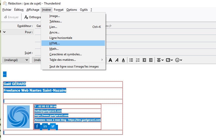Screen dimensions: 216x140
Task: Apply underline formatting
Action: (x=123, y=60)
